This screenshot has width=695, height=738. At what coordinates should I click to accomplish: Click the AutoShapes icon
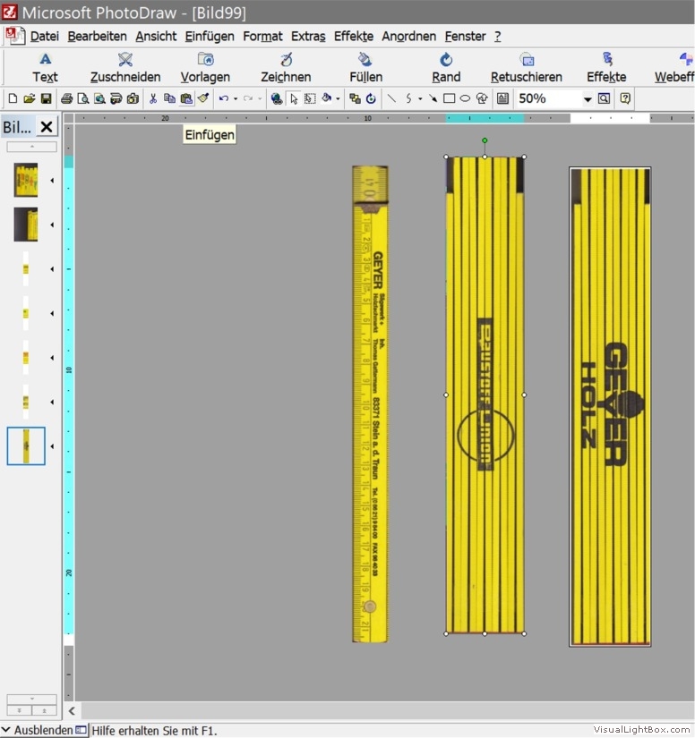point(482,98)
